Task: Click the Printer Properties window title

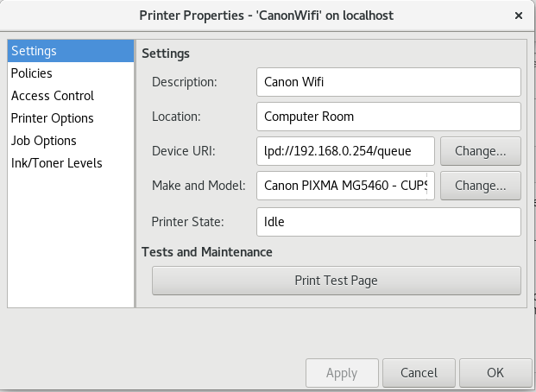Action: 267,16
